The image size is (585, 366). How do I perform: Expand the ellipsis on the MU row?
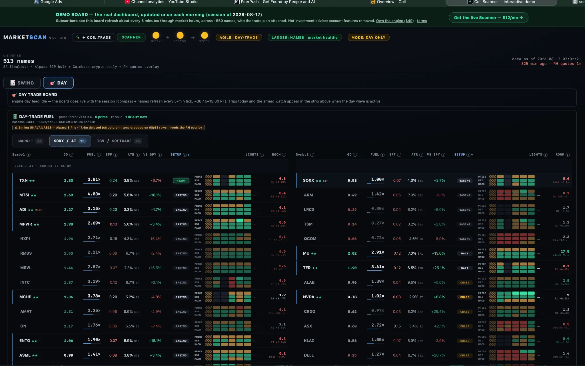coord(538,254)
